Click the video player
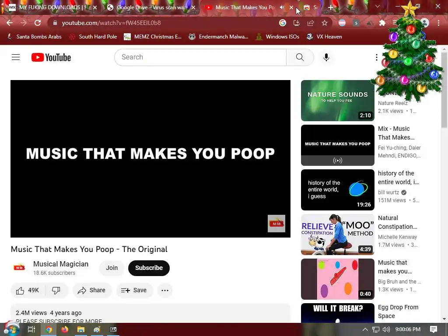The height and width of the screenshot is (336, 448). (150, 158)
